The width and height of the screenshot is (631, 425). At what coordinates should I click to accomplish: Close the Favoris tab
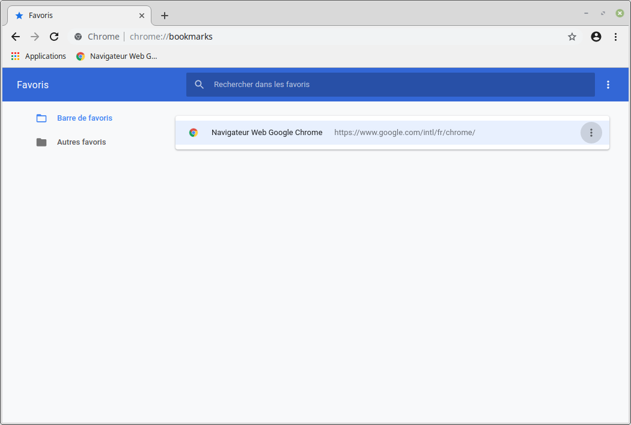(142, 16)
